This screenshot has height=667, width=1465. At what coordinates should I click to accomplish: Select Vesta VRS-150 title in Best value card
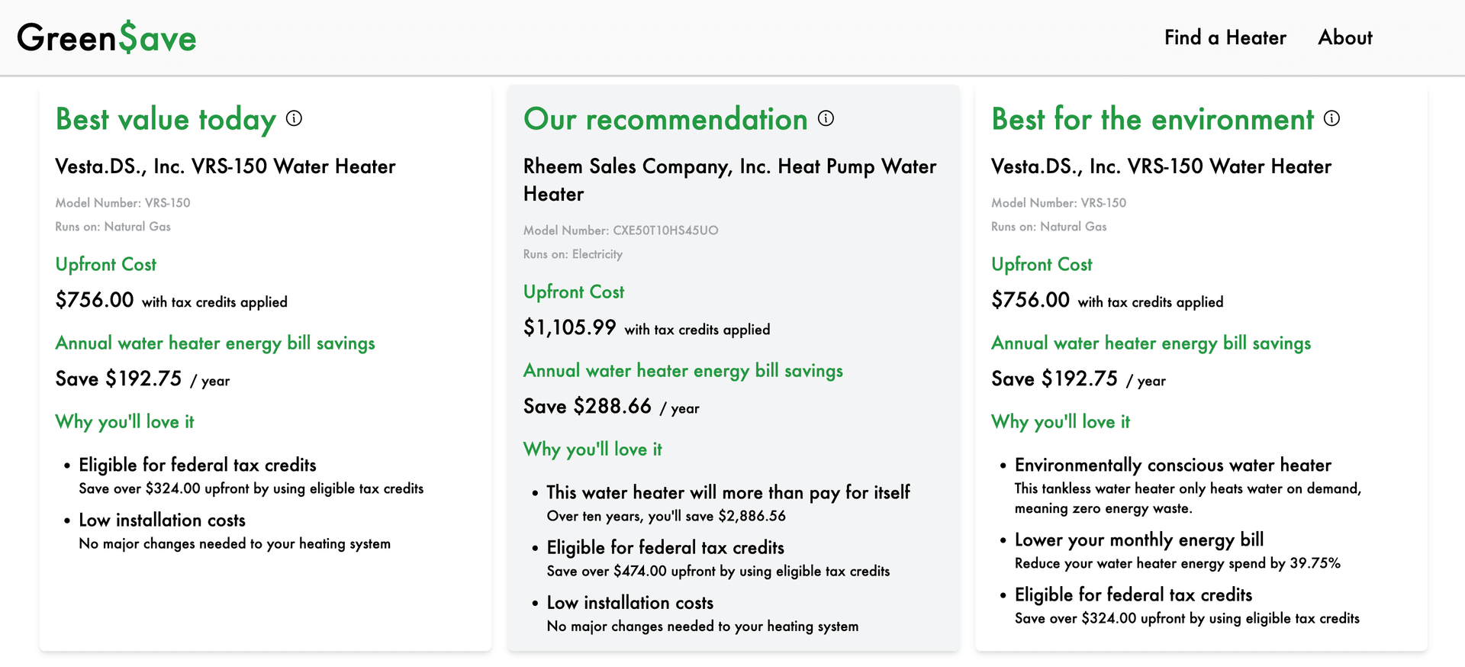[x=225, y=166]
